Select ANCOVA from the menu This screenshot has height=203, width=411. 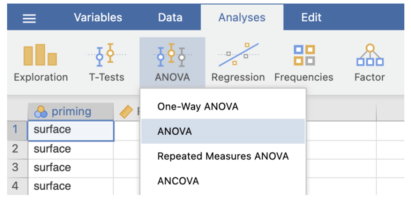pyautogui.click(x=178, y=181)
